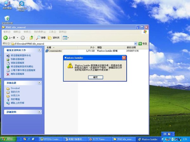The height and width of the screenshot is (142, 190).
Task: Click the Windows Messenger tray icon
Action: tap(166, 139)
